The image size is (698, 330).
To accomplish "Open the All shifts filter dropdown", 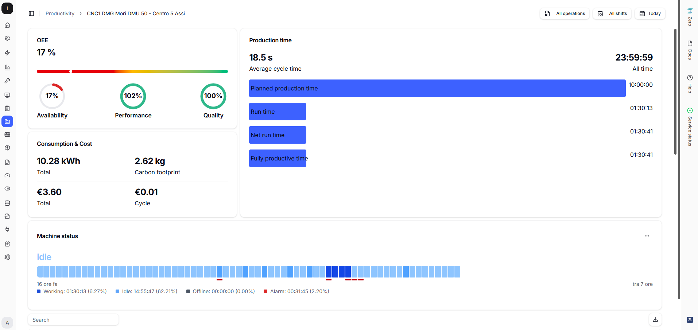I will [x=612, y=13].
